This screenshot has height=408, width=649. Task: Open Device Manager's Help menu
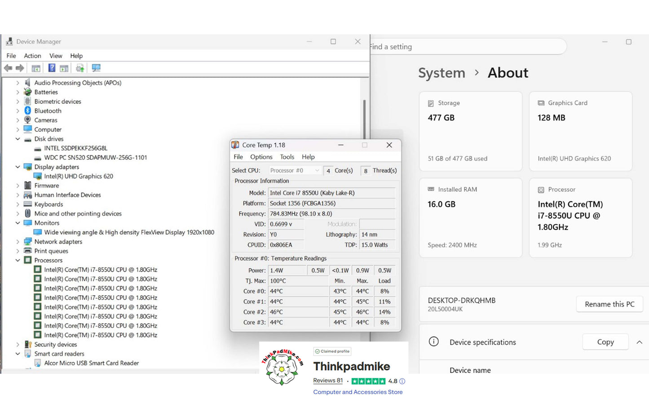(76, 56)
